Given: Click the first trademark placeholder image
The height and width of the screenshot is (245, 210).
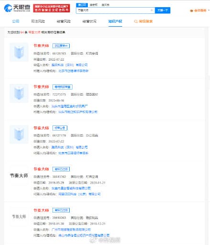Looking at the screenshot, I should click(x=19, y=52).
